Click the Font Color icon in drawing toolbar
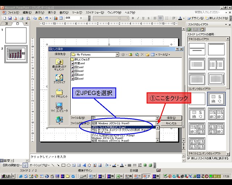This screenshot has width=232, height=185. (122, 165)
